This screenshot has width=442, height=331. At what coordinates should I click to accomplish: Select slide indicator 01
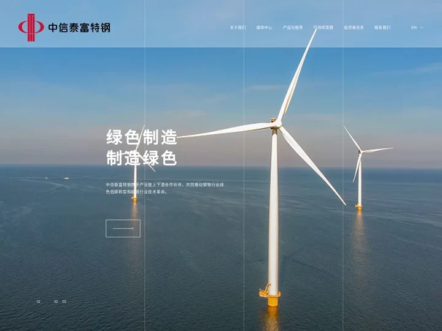pyautogui.click(x=39, y=302)
